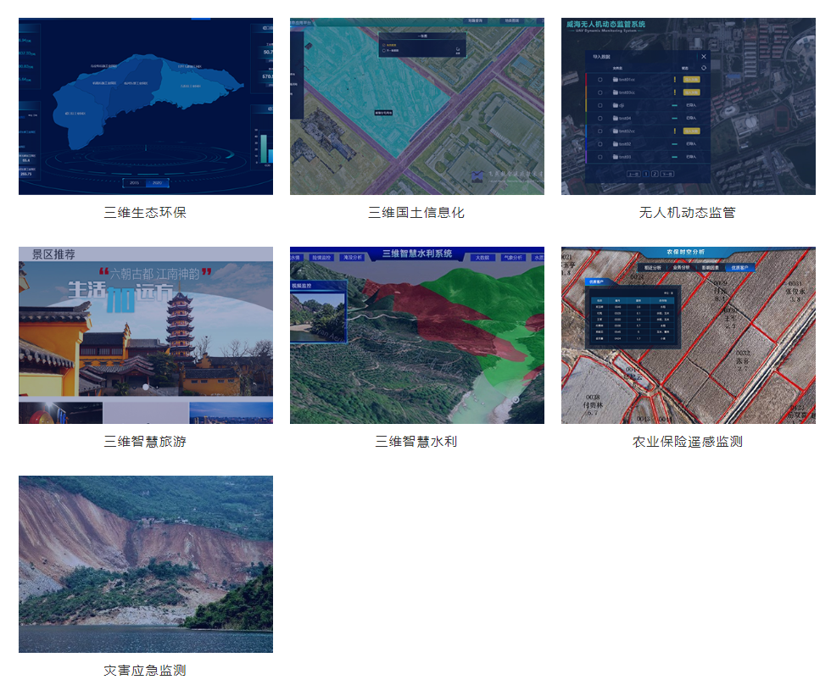The image size is (831, 691).
Task: Click the yellow button in test03cc row
Action: tap(692, 92)
